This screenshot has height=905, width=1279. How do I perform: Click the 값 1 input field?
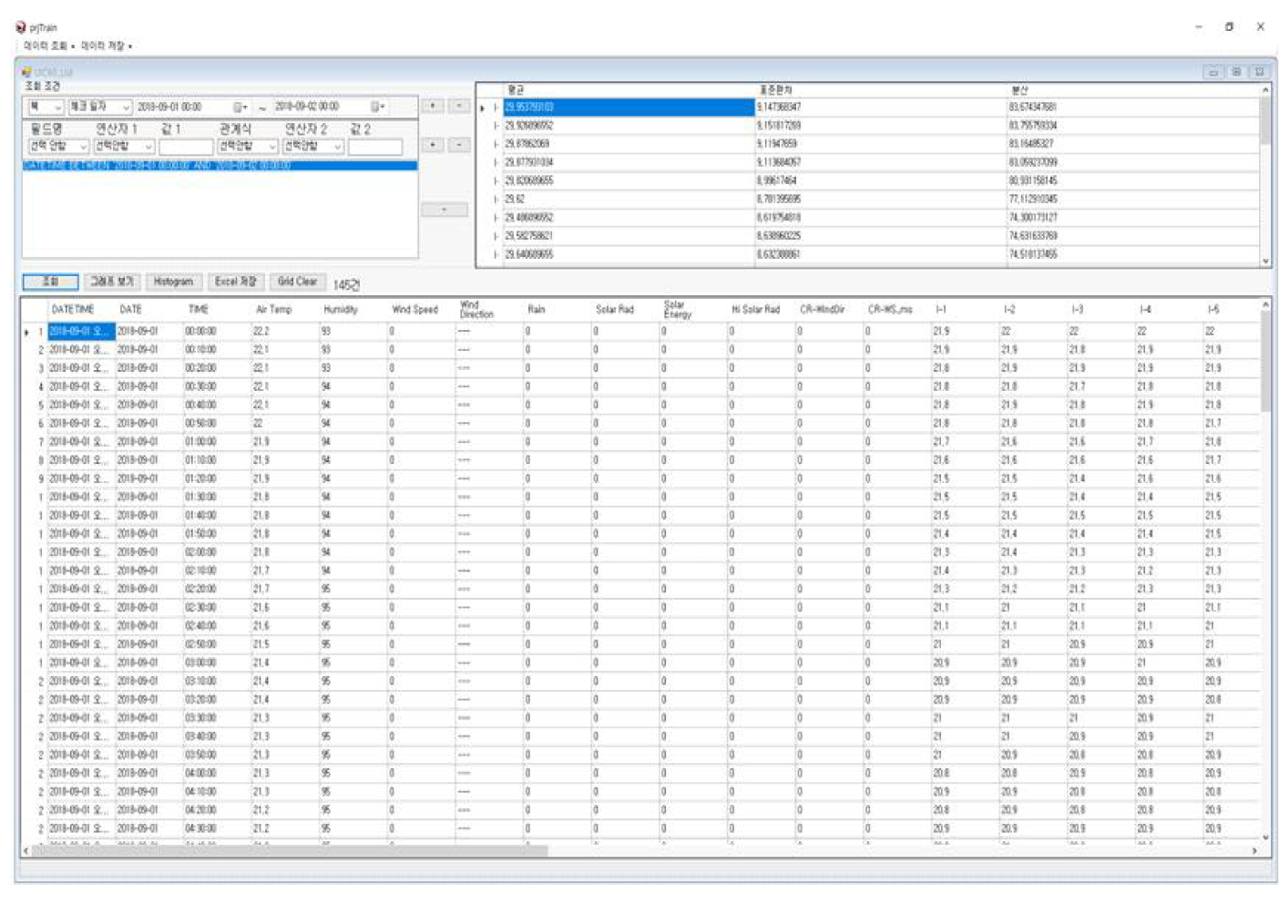pos(185,147)
